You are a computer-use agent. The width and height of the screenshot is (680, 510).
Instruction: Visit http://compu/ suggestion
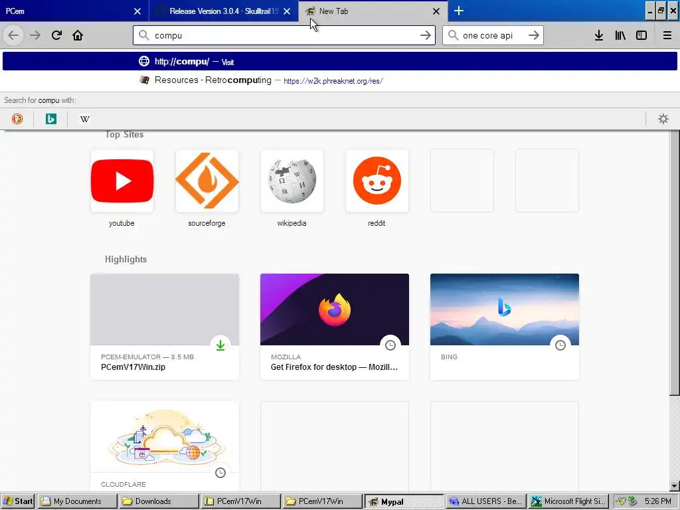340,61
